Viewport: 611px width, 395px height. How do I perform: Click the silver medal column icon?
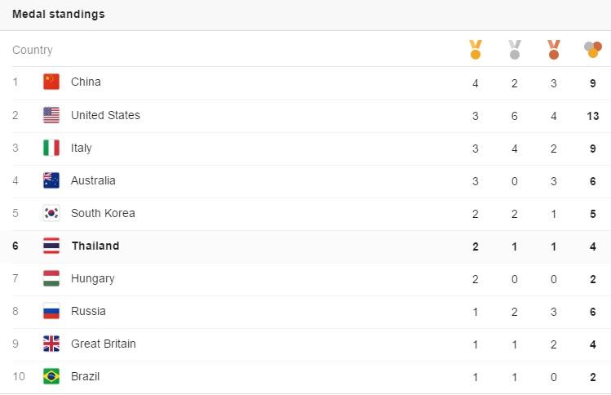pos(515,50)
